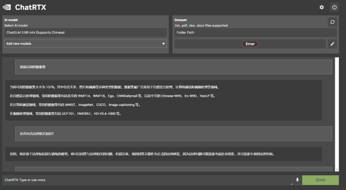Click the NVIDIA logo icon
346x190 pixels.
7,7
